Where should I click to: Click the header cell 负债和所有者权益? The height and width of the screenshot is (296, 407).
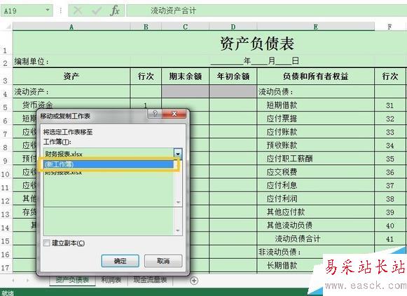(315, 76)
